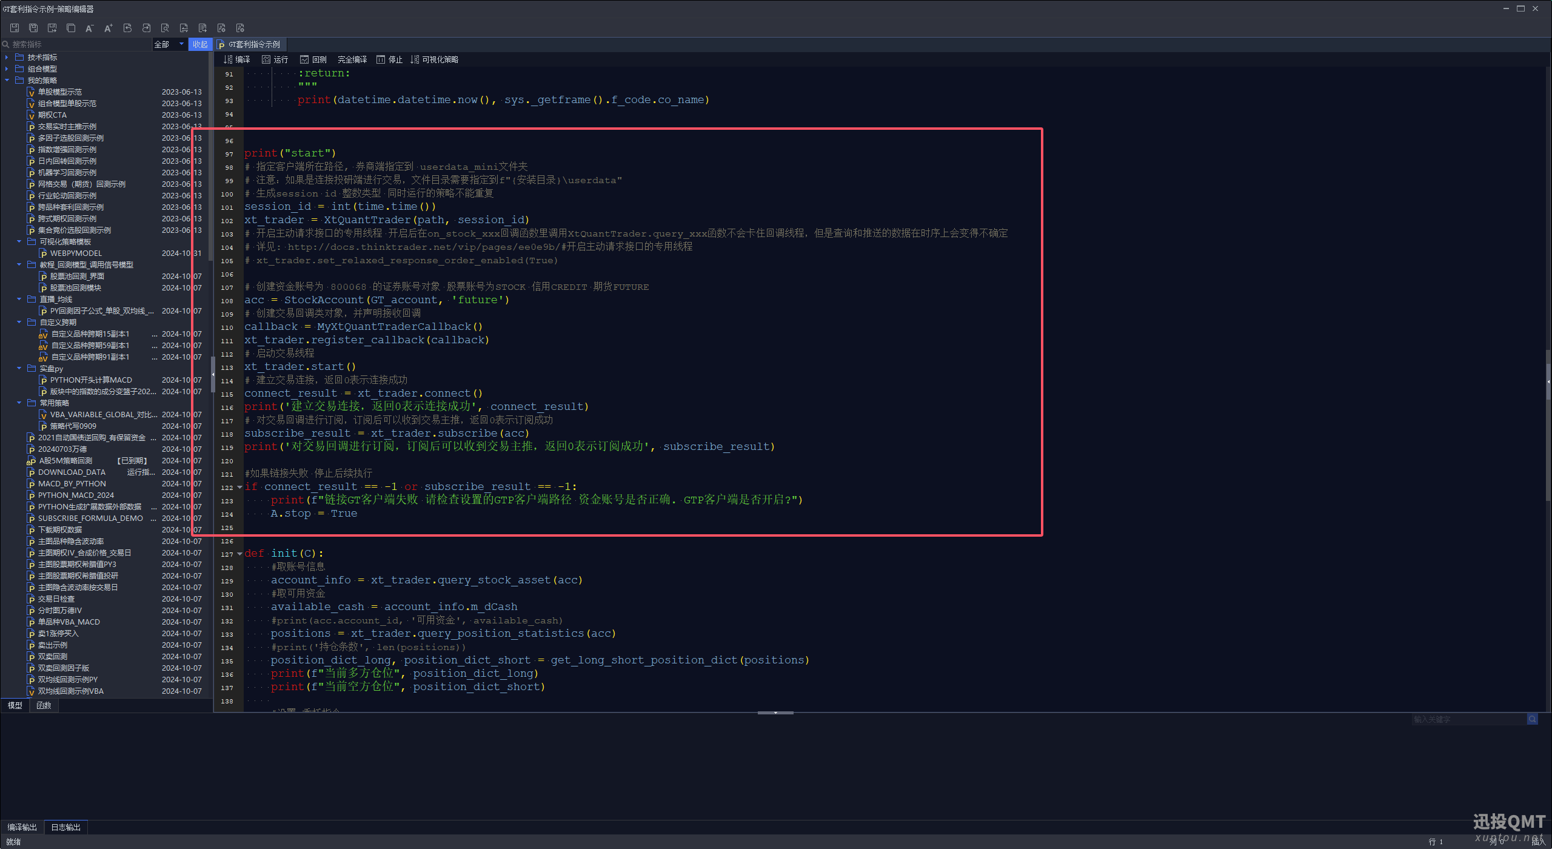
Task: Click the Redo toolbar icon
Action: [x=146, y=28]
